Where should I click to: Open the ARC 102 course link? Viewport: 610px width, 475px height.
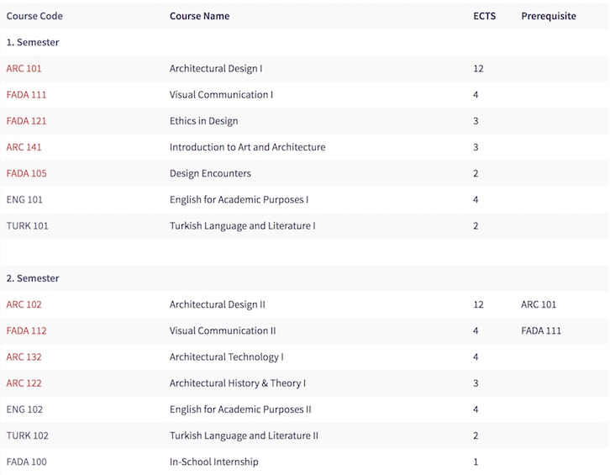click(24, 304)
